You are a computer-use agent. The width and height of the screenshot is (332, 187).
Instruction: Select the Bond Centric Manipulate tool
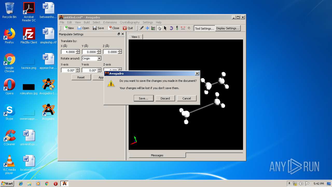click(153, 28)
